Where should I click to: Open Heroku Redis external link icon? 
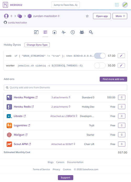pos(33,107)
